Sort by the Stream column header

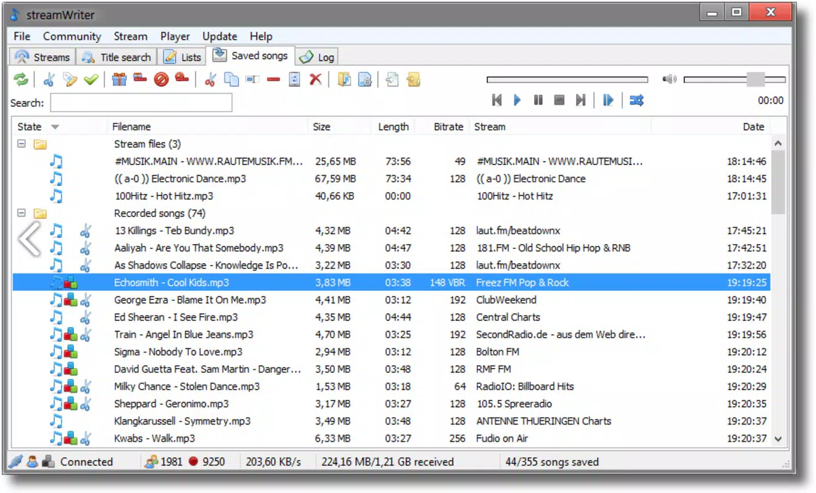coord(560,127)
